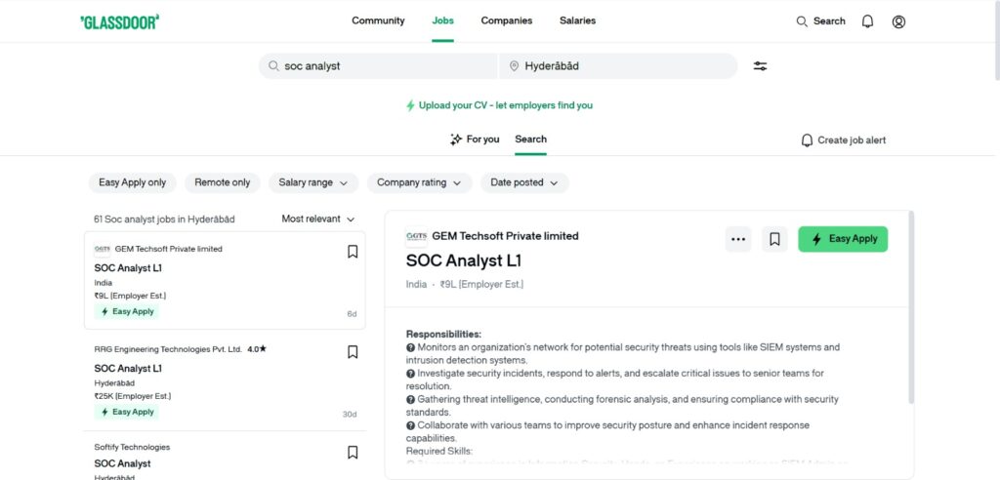The height and width of the screenshot is (480, 1000).
Task: Expand the Salary range filter dropdown
Action: [x=313, y=183]
